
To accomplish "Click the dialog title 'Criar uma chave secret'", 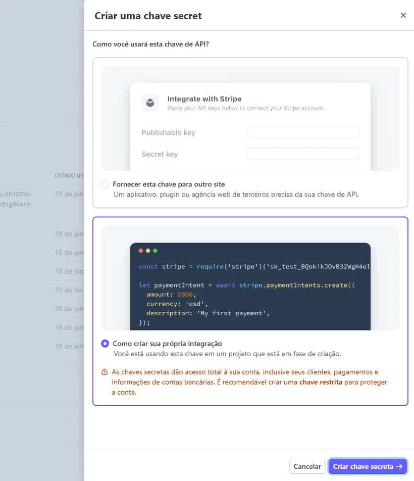I will click(148, 16).
